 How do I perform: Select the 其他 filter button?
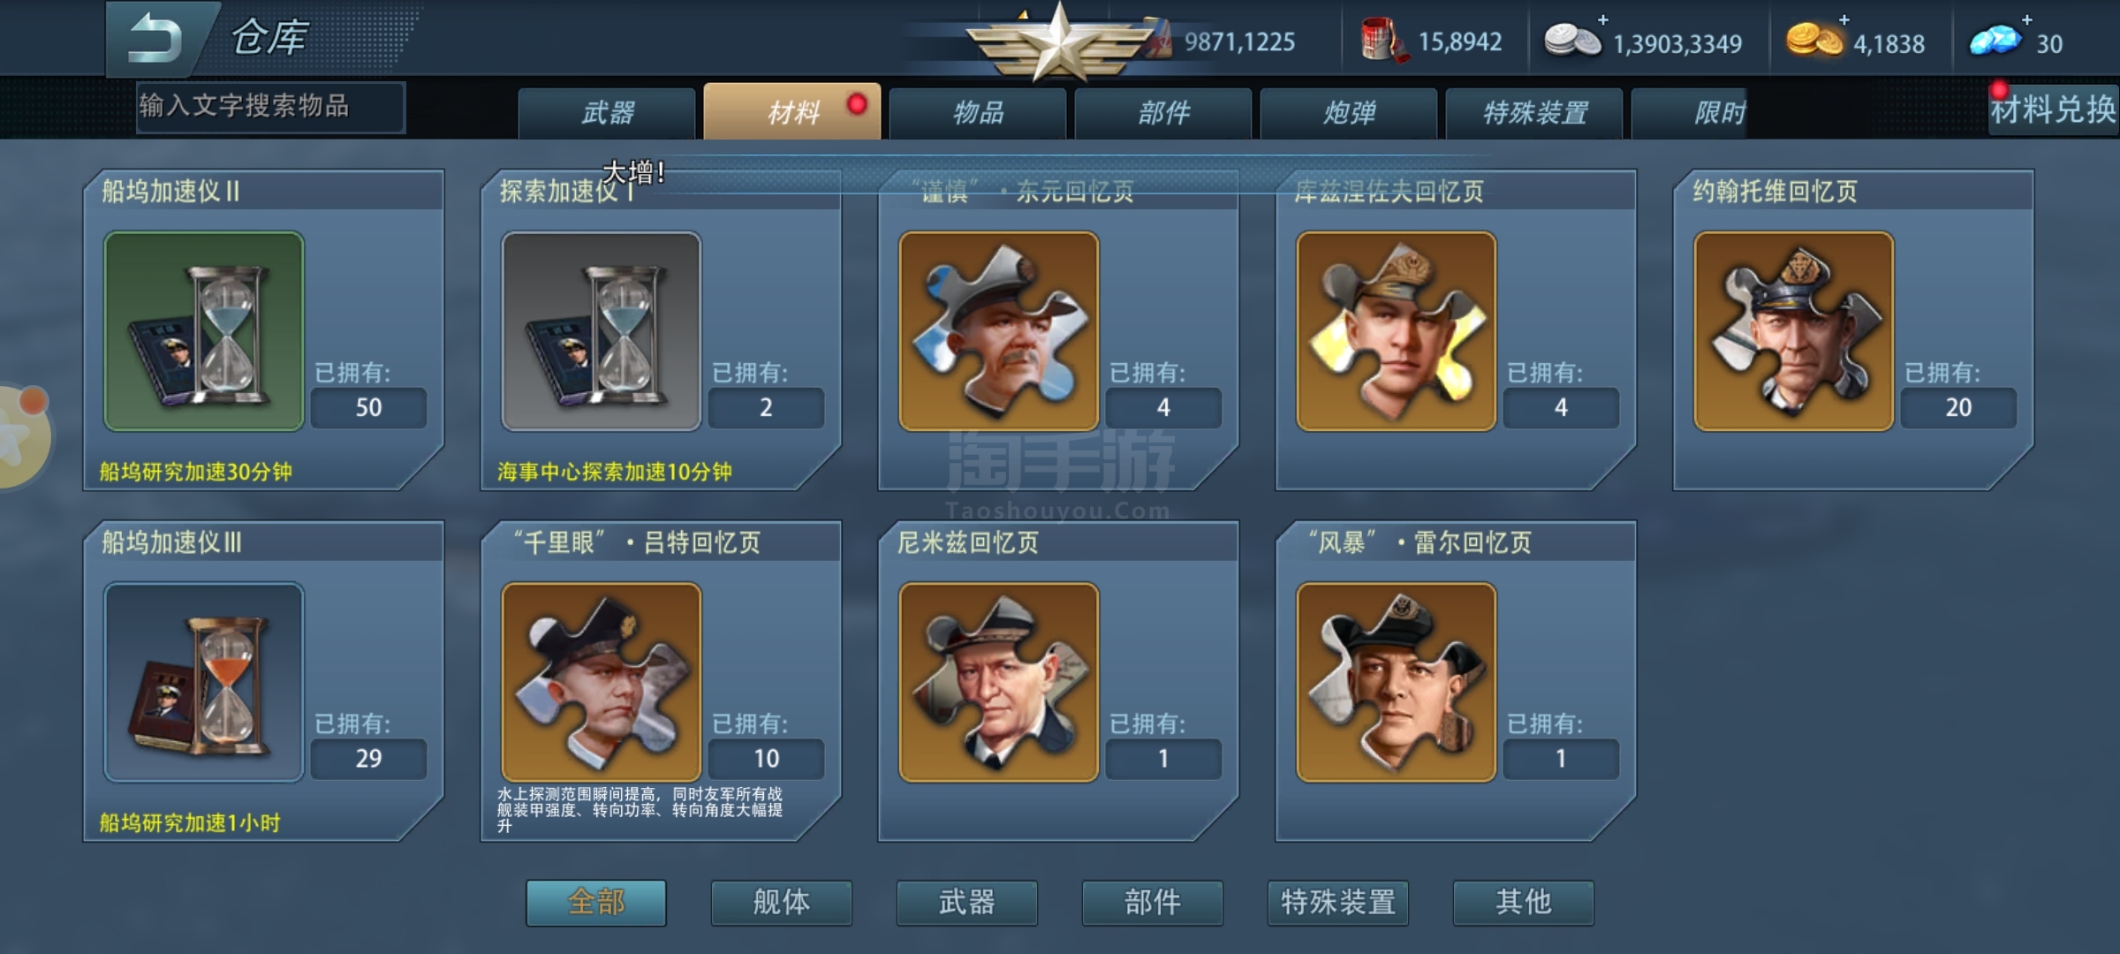coord(1524,903)
